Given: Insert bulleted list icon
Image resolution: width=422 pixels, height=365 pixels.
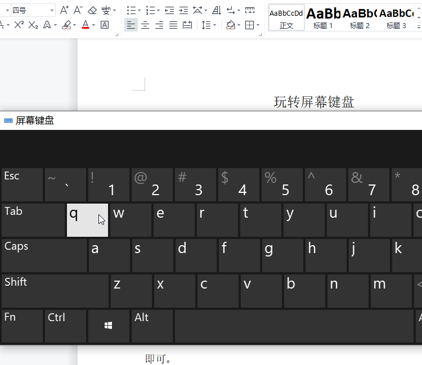Looking at the screenshot, I should tap(131, 10).
